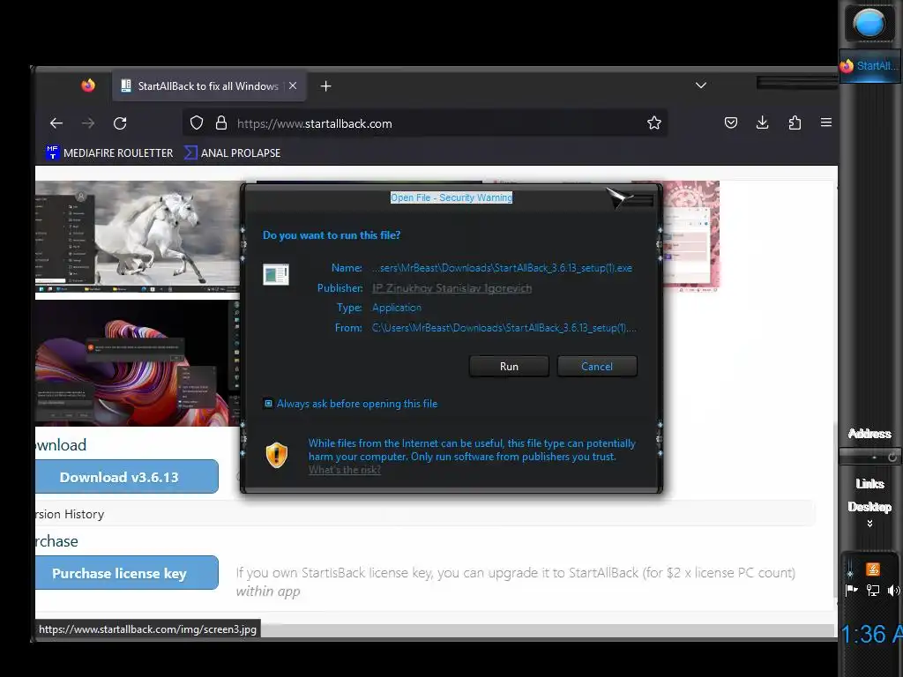Open the network tray icon
This screenshot has width=903, height=677.
click(x=872, y=590)
